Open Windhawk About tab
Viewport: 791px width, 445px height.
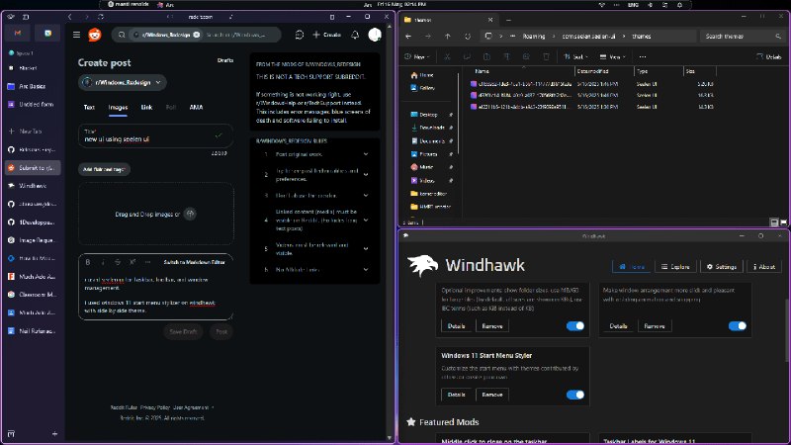click(x=763, y=266)
